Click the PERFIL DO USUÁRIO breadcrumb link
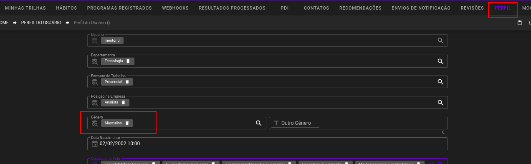531x164 pixels. 41,23
